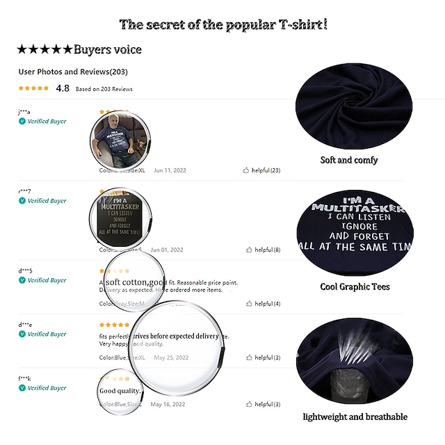Viewport: 445px width, 445px height.
Task: Click the soft cotton review magnifier
Action: [134, 281]
